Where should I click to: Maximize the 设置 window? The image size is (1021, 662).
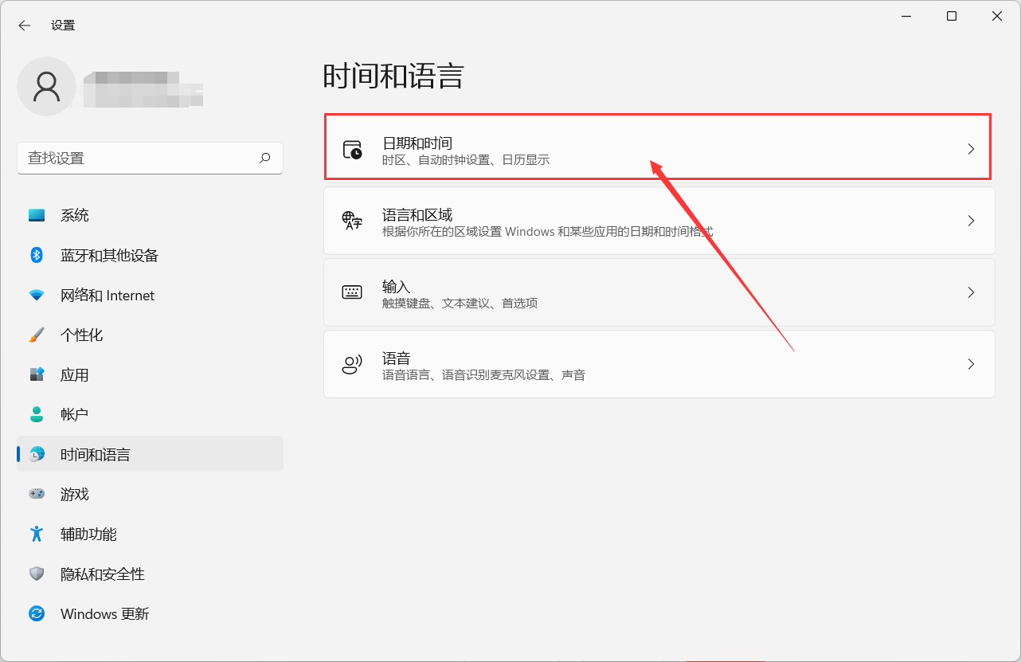(x=952, y=16)
